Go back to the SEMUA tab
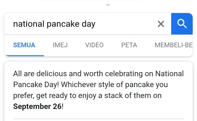197x121 pixels. pos(24,45)
